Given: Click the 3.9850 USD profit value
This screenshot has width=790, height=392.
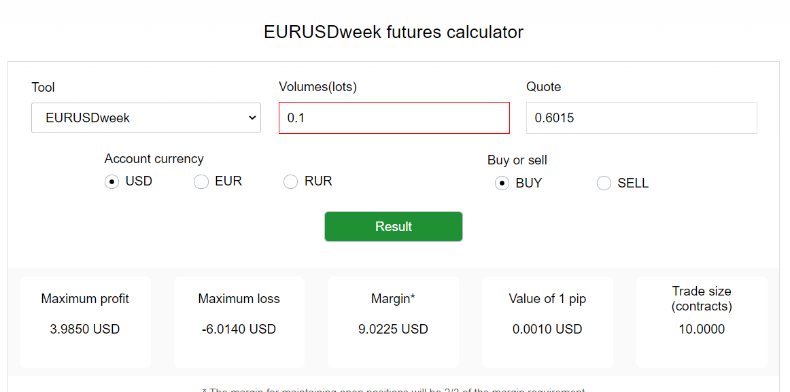Looking at the screenshot, I should tap(85, 329).
